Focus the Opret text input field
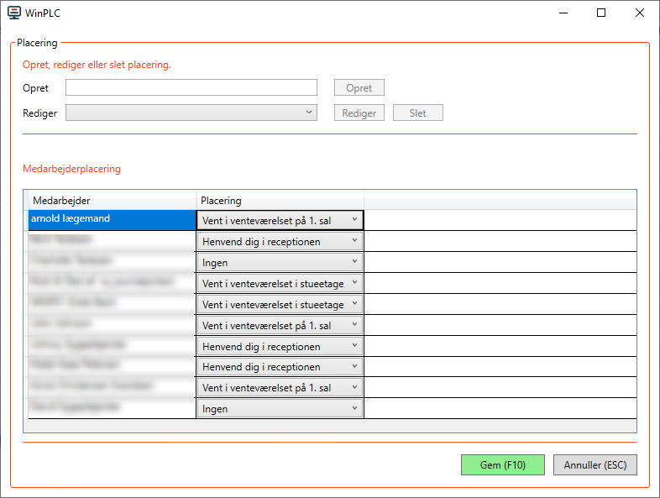 191,87
